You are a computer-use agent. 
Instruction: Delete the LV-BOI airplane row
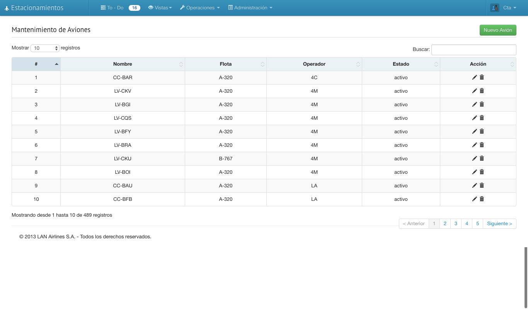pyautogui.click(x=482, y=172)
